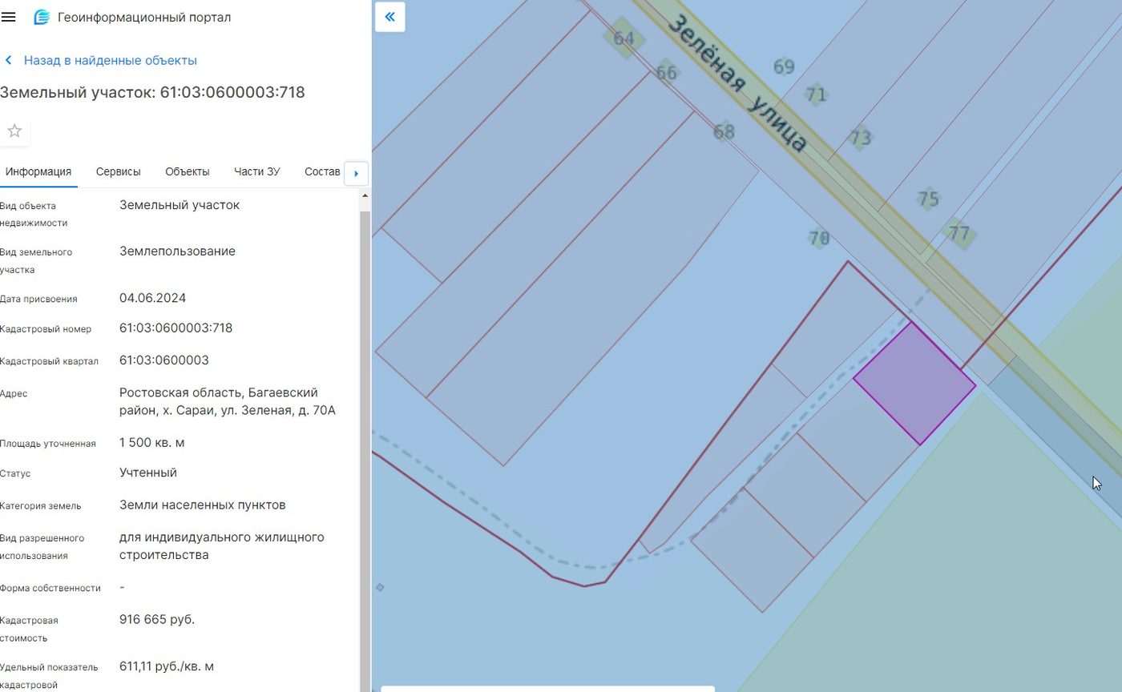Open the Объекты tab
Screen dimensions: 1122x692
[x=188, y=171]
